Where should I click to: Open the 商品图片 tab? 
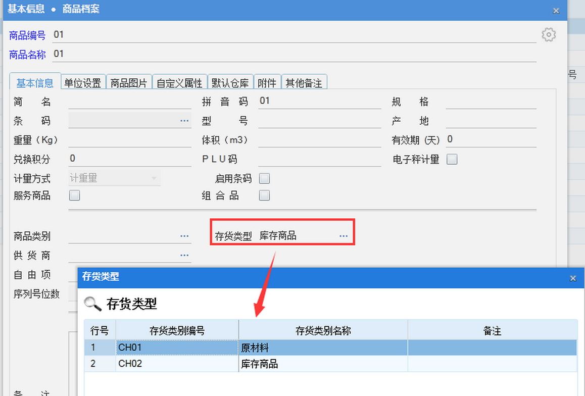[129, 83]
